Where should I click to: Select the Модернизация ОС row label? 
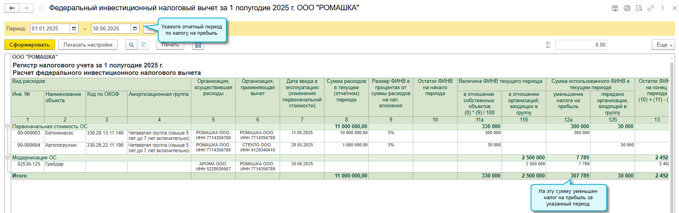click(34, 157)
